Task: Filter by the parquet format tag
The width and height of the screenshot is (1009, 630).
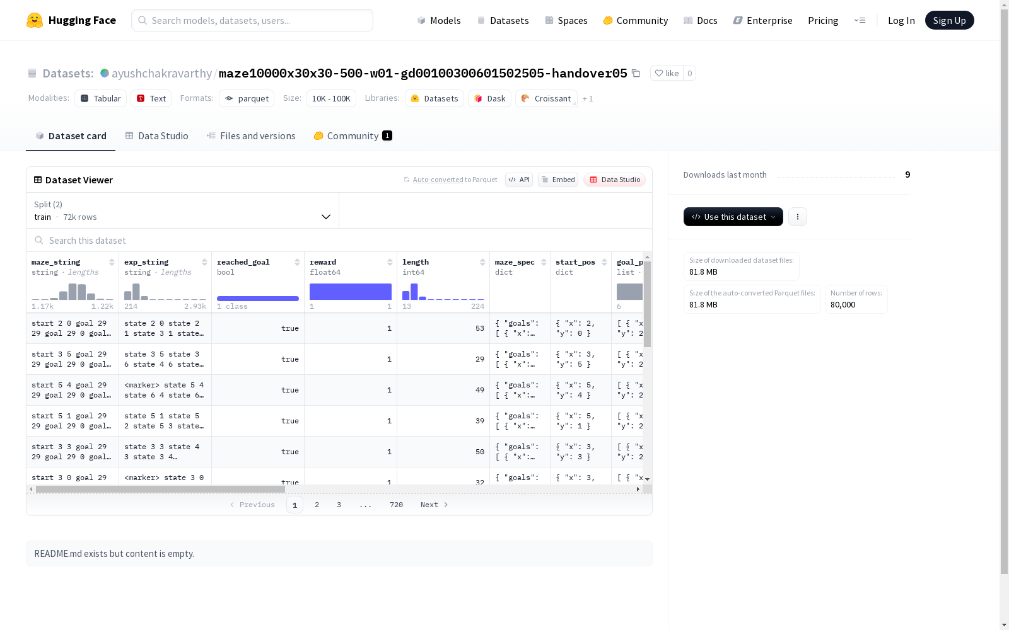Action: (x=247, y=98)
